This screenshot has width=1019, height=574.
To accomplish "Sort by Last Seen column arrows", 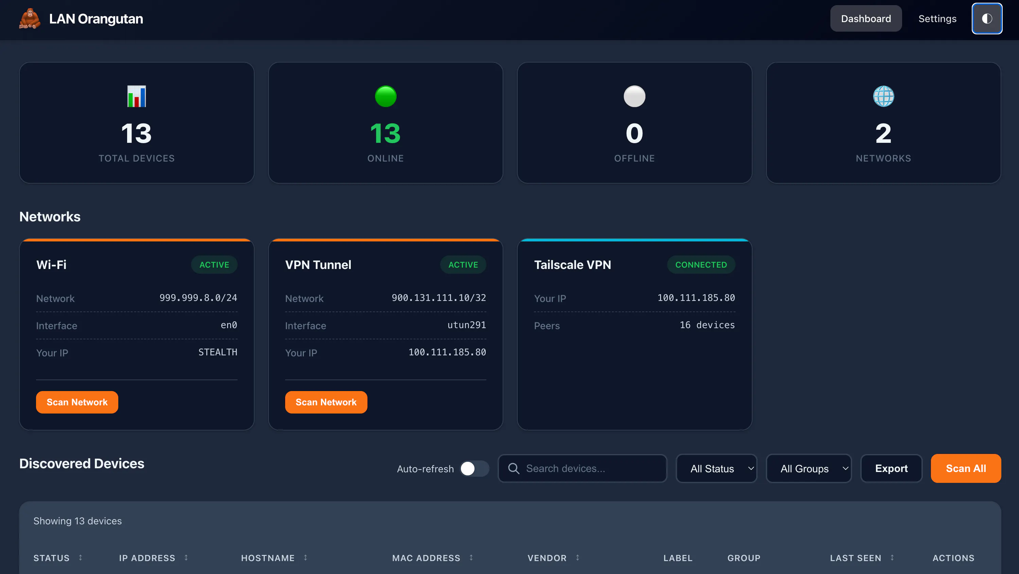I will coord(892,557).
